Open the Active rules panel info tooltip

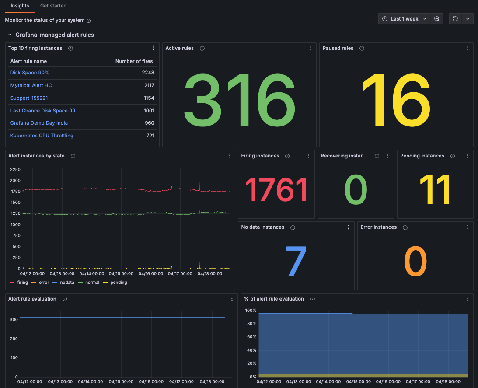202,48
